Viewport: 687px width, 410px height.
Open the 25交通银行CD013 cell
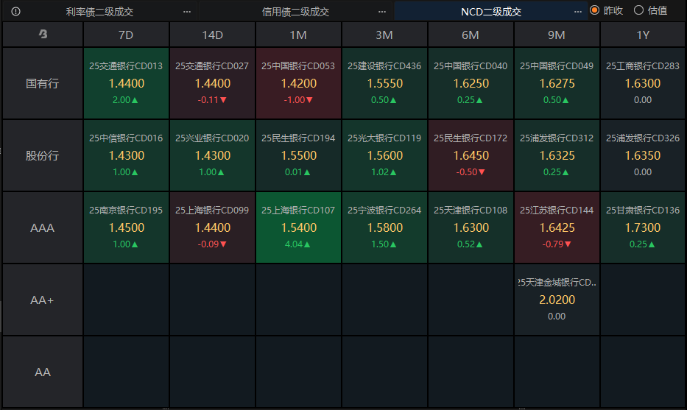click(126, 83)
